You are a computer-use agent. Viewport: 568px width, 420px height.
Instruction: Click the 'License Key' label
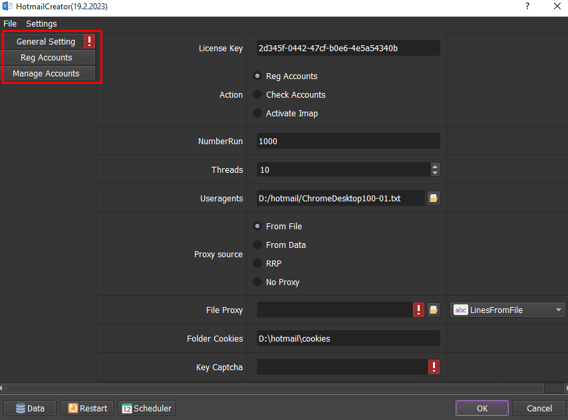221,48
